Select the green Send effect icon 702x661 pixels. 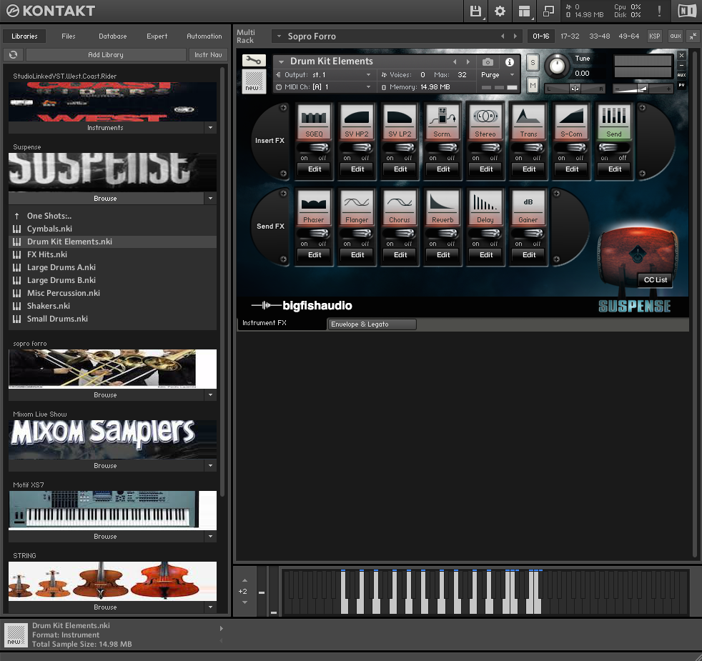click(614, 121)
